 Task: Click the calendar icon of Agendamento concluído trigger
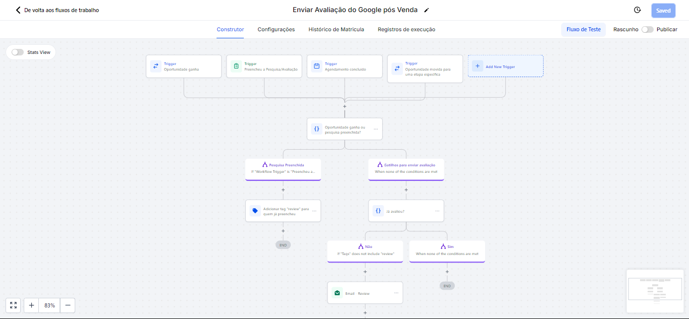pyautogui.click(x=316, y=66)
